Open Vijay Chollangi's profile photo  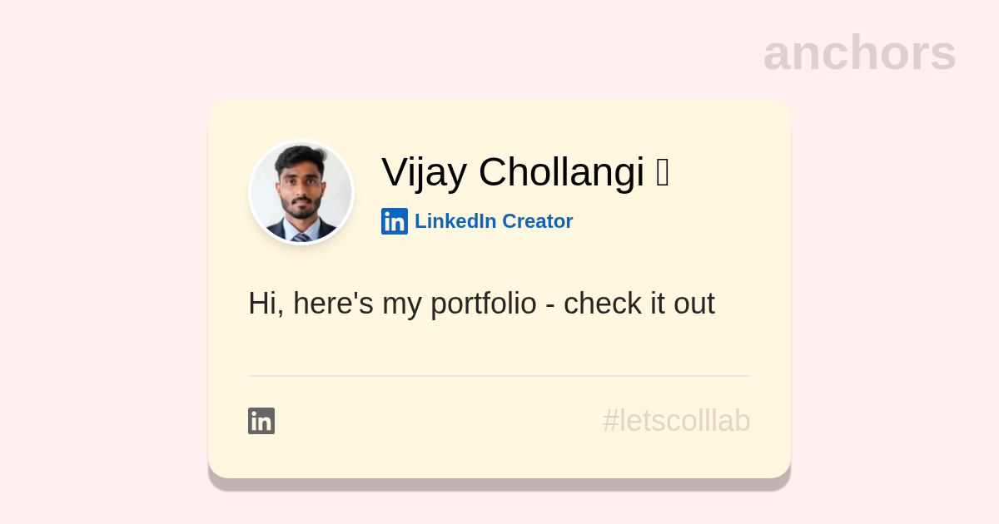tap(301, 192)
